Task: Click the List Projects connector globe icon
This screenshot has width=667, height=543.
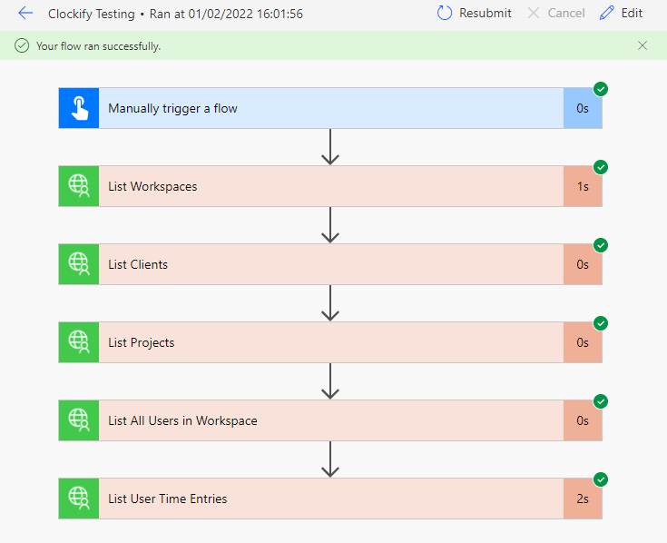Action: (79, 342)
